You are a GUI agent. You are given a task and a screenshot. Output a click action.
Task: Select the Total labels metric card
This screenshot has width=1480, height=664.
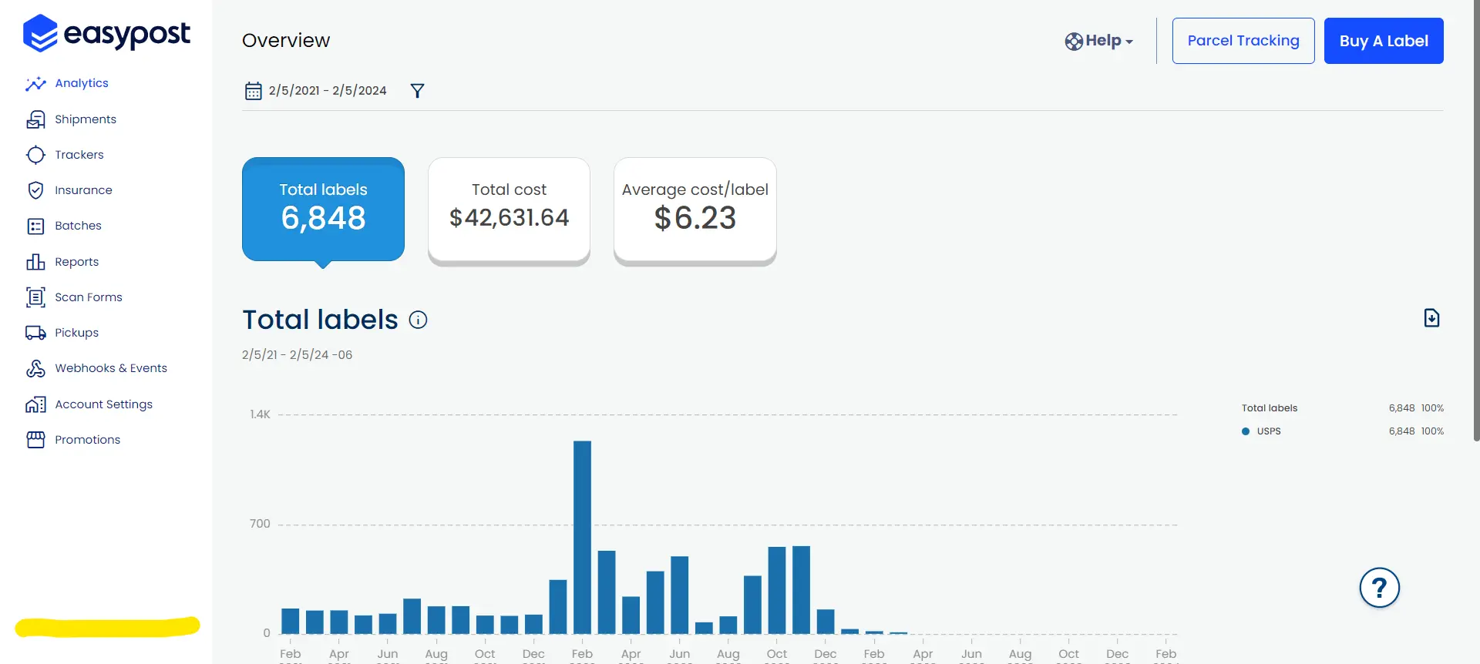coord(323,210)
